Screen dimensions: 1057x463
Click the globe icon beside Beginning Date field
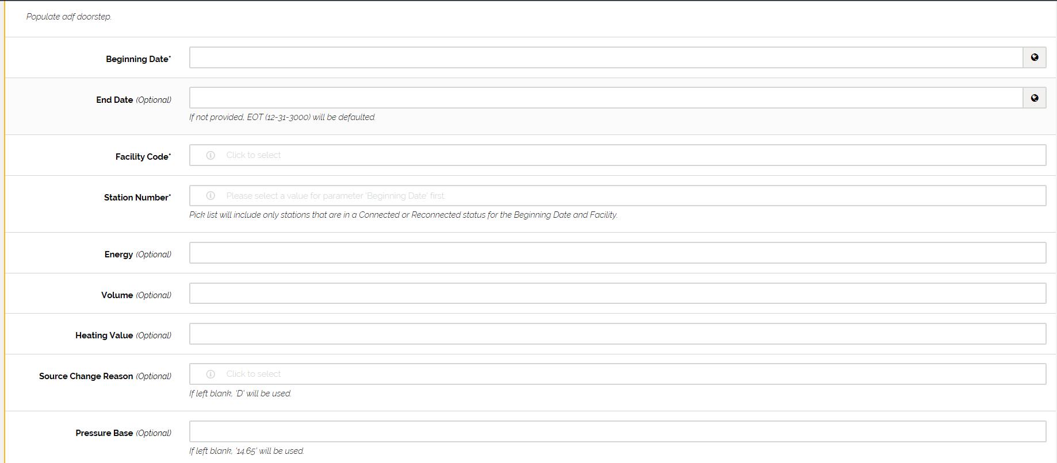tap(1034, 57)
